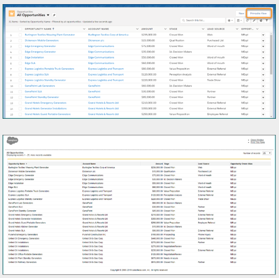Image resolution: width=279 pixels, height=278 pixels.
Task: Click the New button
Action: [x=241, y=14]
